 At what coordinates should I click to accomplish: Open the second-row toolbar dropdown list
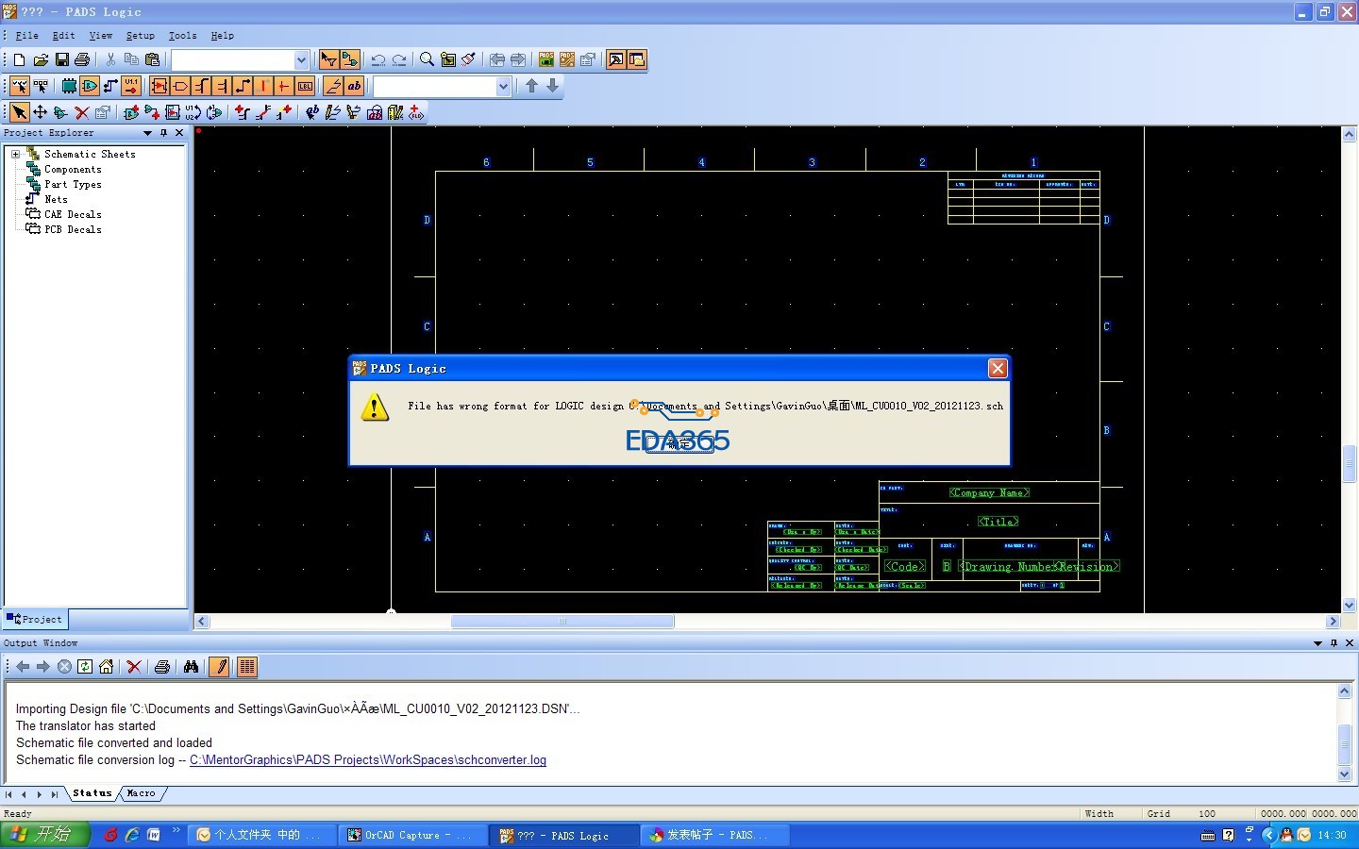pos(503,87)
